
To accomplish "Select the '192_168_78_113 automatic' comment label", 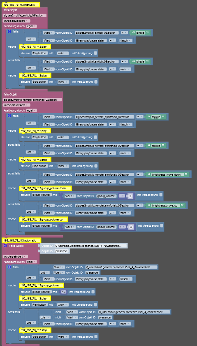I will coord(21,240).
